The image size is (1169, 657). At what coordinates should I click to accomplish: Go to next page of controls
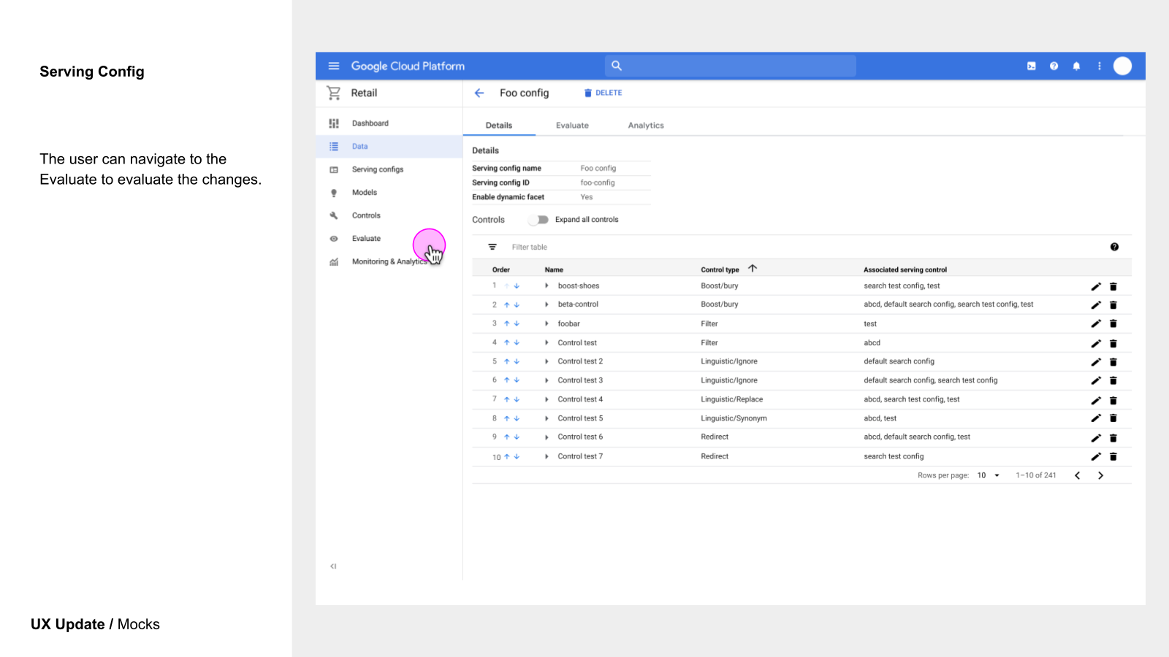(x=1100, y=475)
